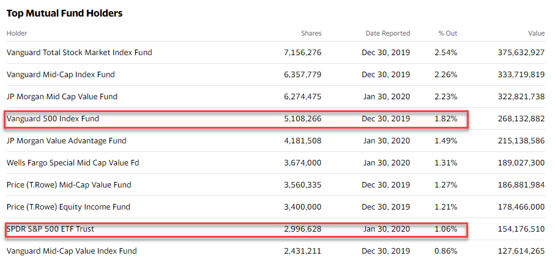555x261 pixels.
Task: Select Vanguard Mid-Cap Value Index Fund
Action: [72, 251]
